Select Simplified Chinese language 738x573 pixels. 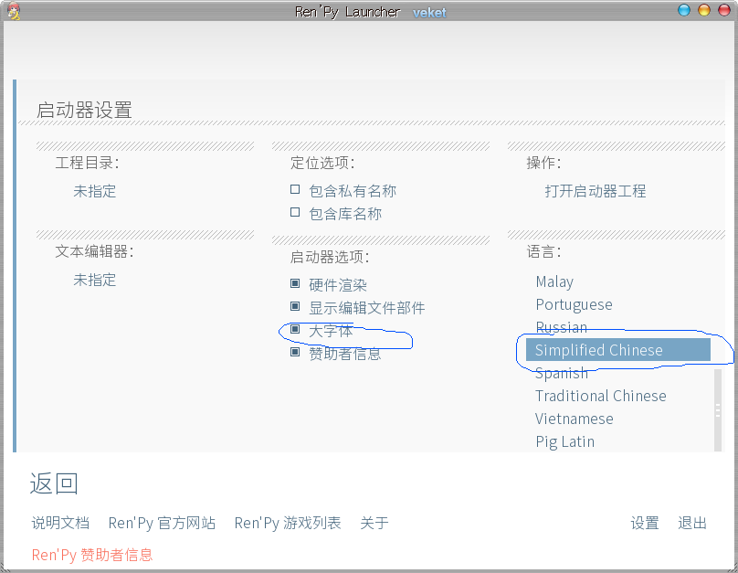coord(618,350)
